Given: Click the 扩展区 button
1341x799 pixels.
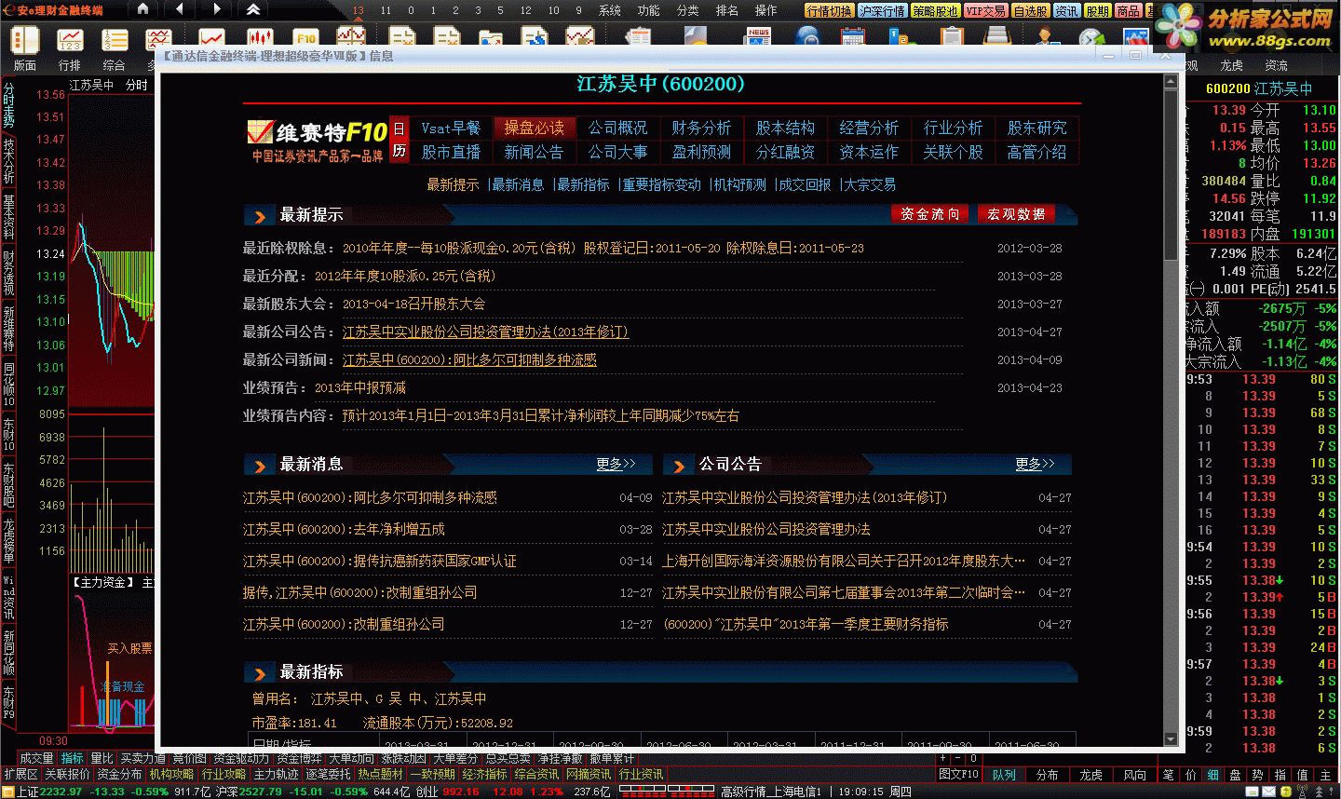Looking at the screenshot, I should click(x=20, y=775).
